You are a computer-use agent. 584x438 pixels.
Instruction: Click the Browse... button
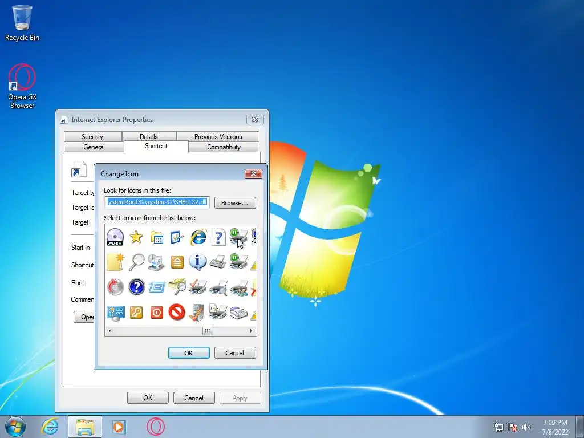[x=235, y=203]
